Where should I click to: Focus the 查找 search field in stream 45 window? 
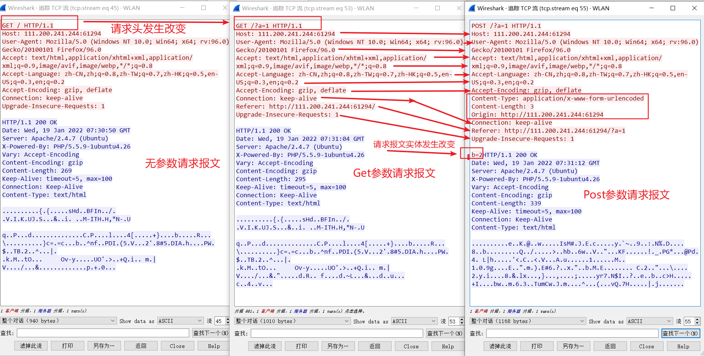[103, 333]
